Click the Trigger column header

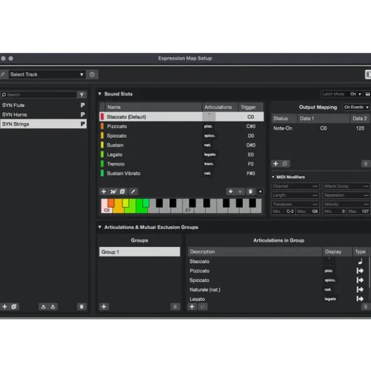251,107
